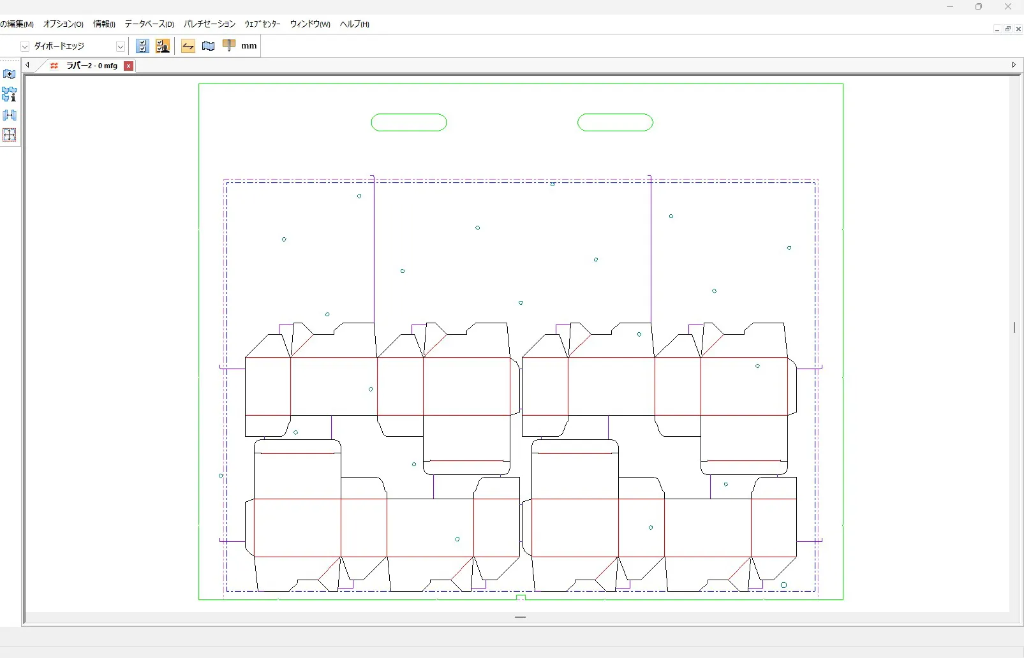
Task: Click the rubber knife profile icon
Action: pos(229,45)
